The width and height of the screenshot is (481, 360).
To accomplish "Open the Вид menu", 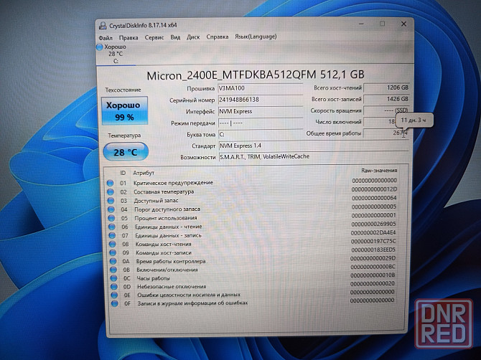I will [175, 37].
